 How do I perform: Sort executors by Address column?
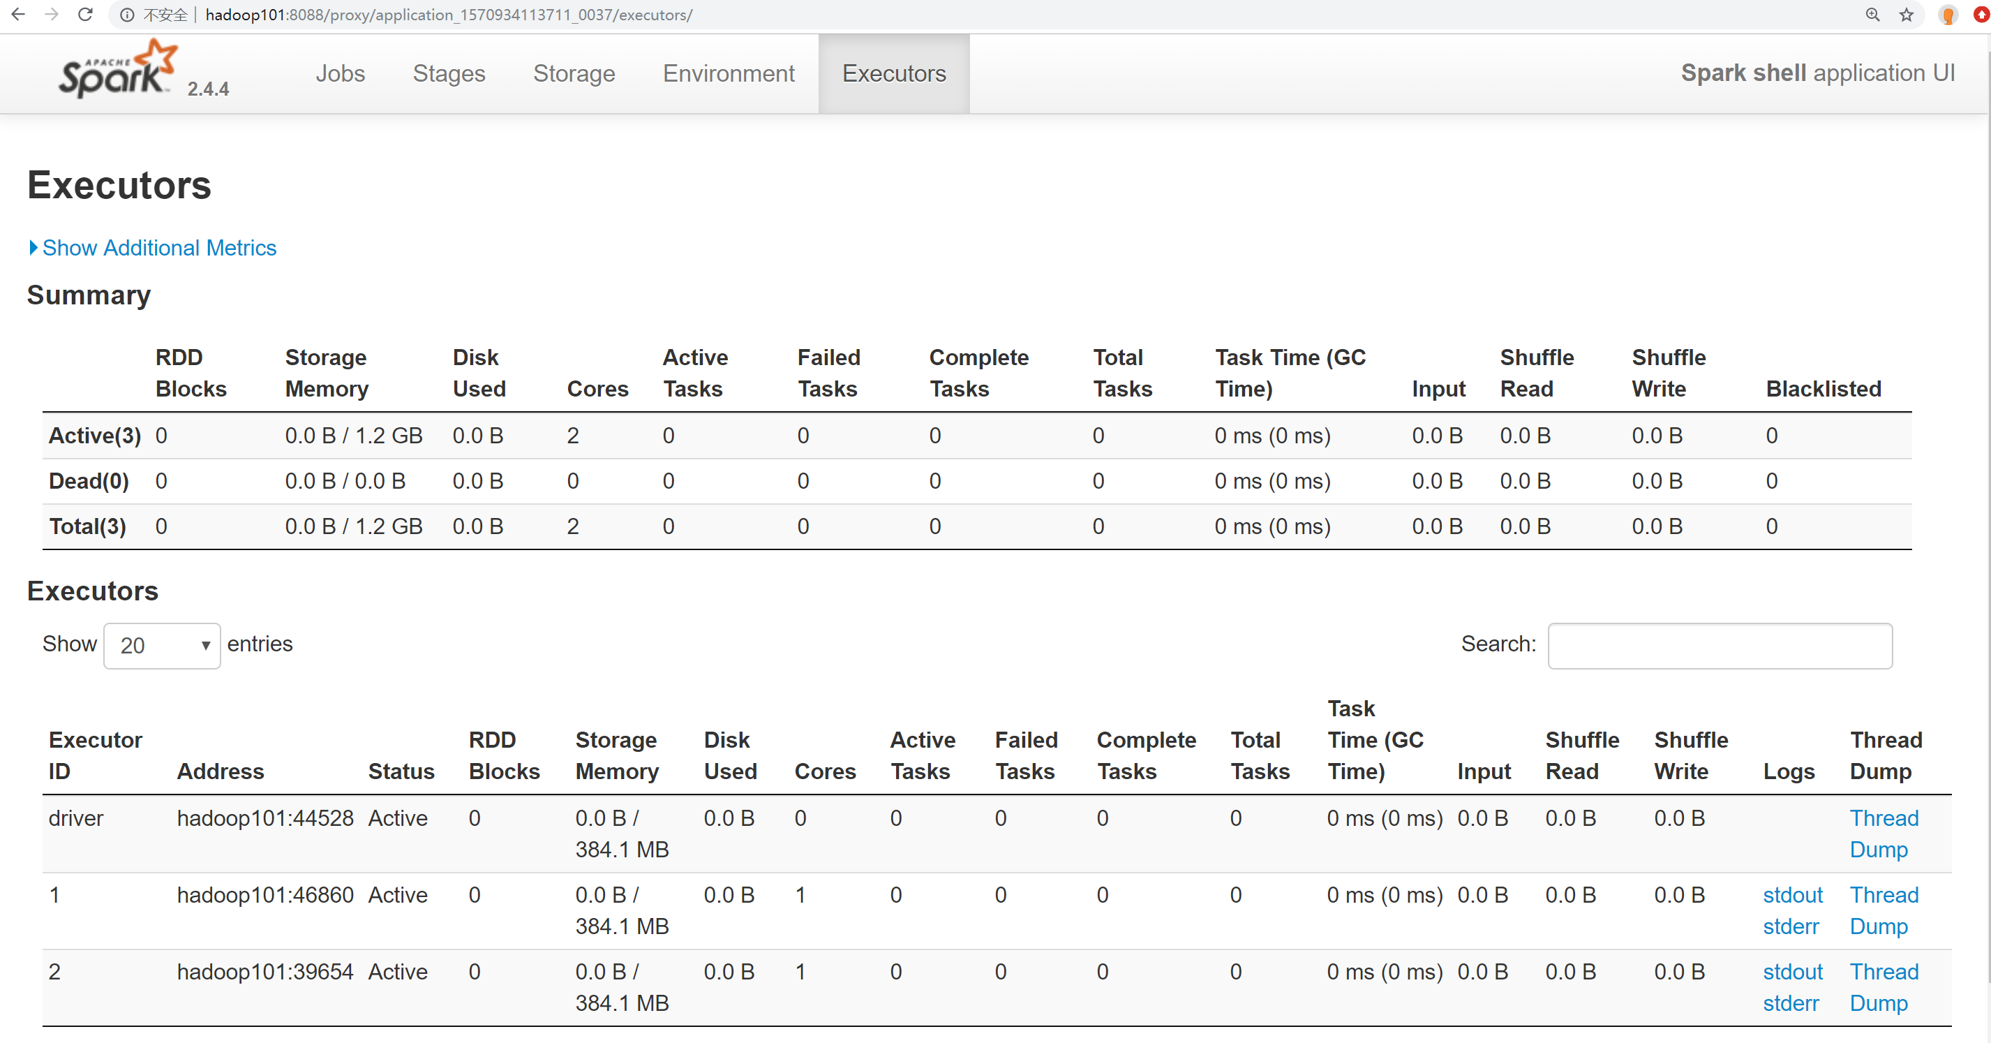tap(221, 771)
